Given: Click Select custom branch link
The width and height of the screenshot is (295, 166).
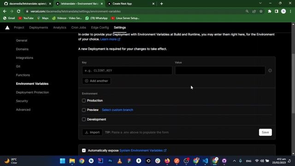Looking at the screenshot, I should tap(118, 110).
